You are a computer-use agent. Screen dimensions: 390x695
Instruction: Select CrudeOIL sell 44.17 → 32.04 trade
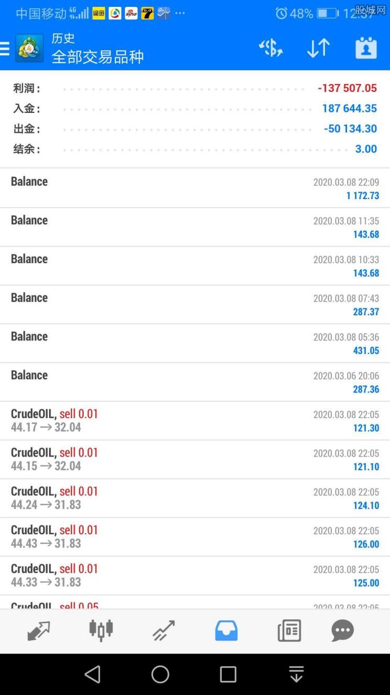coord(195,421)
